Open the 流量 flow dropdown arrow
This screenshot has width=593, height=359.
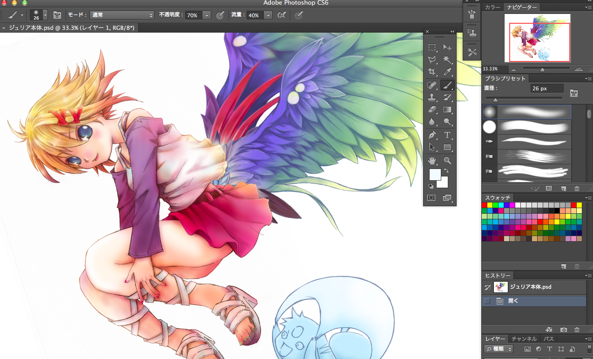click(x=268, y=15)
